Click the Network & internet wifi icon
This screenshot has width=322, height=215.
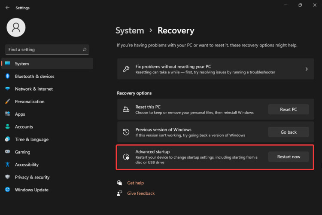click(x=7, y=89)
